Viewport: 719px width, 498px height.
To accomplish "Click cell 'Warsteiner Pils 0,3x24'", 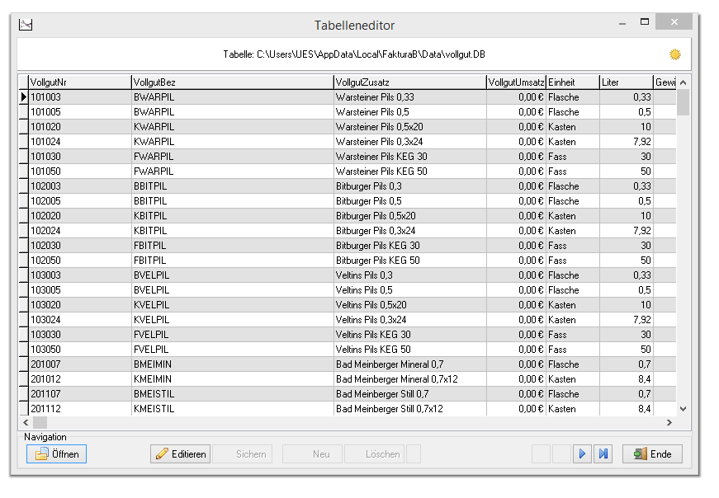I will pyautogui.click(x=410, y=142).
